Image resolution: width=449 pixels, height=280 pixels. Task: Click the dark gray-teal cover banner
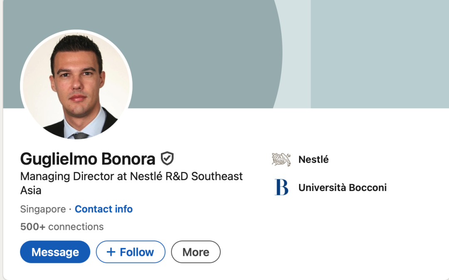200,50
